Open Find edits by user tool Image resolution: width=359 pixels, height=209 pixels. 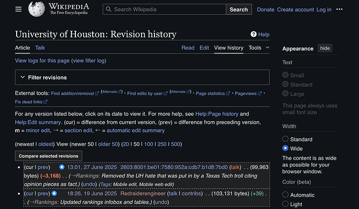pyautogui.click(x=147, y=93)
